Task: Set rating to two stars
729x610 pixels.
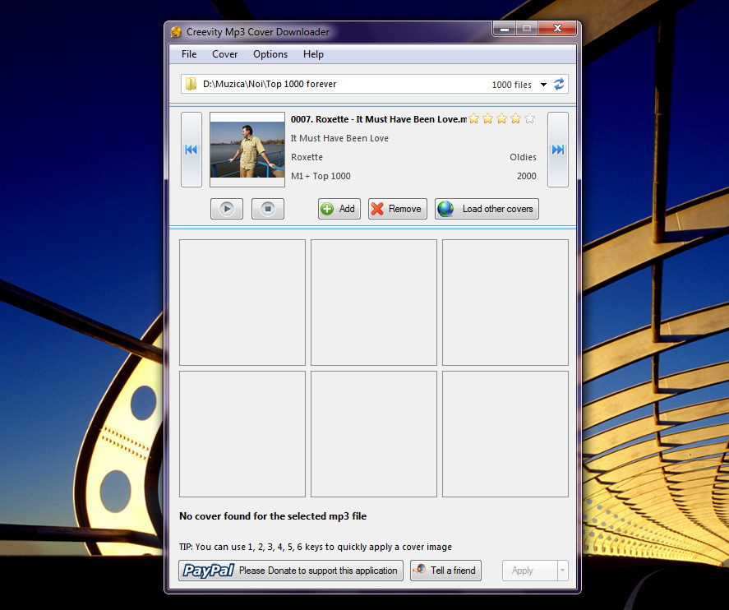Action: 487,119
